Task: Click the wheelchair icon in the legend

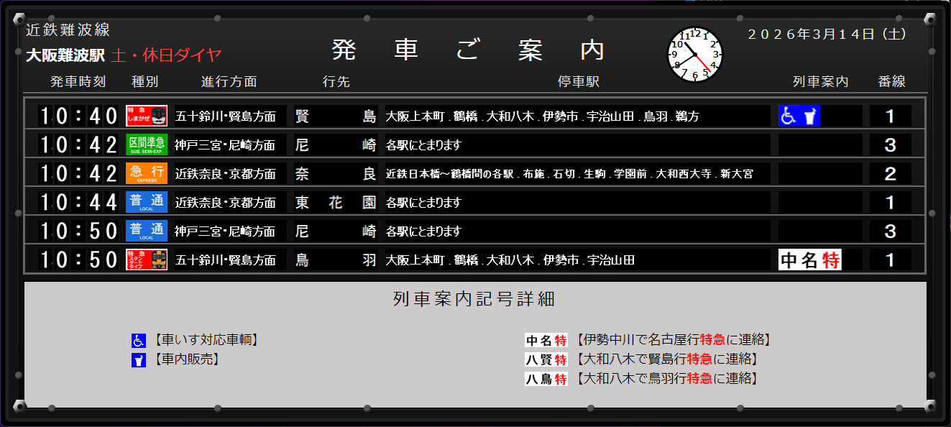Action: tap(138, 341)
